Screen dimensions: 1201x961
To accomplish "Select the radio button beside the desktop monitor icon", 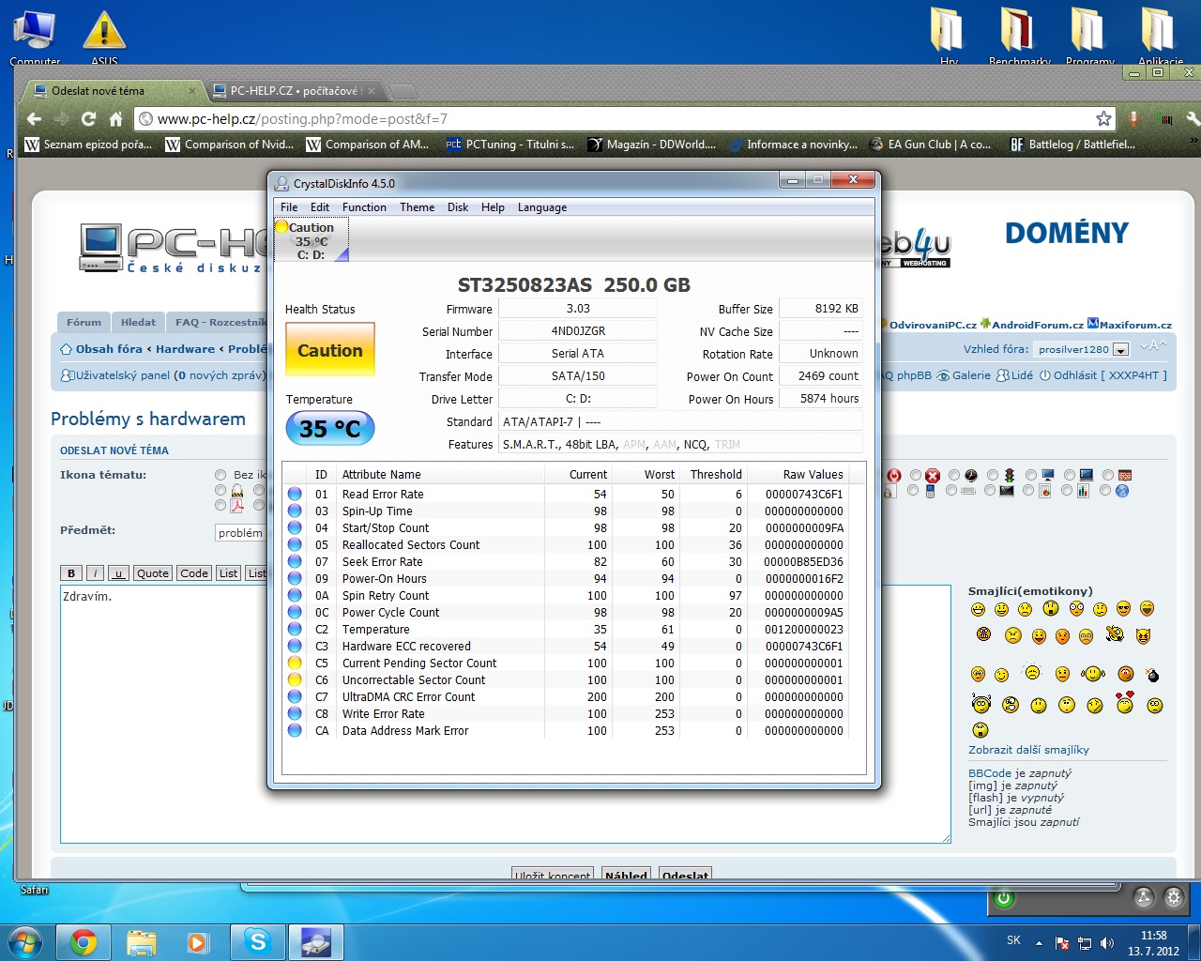I will 1031,476.
